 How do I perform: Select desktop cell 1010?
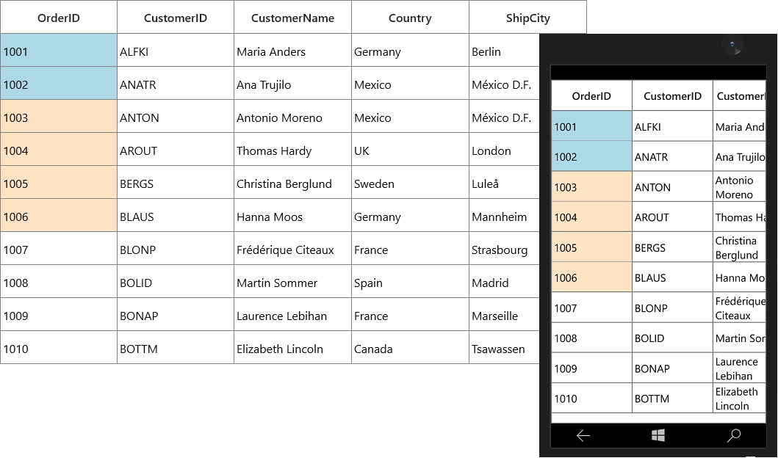pyautogui.click(x=59, y=348)
